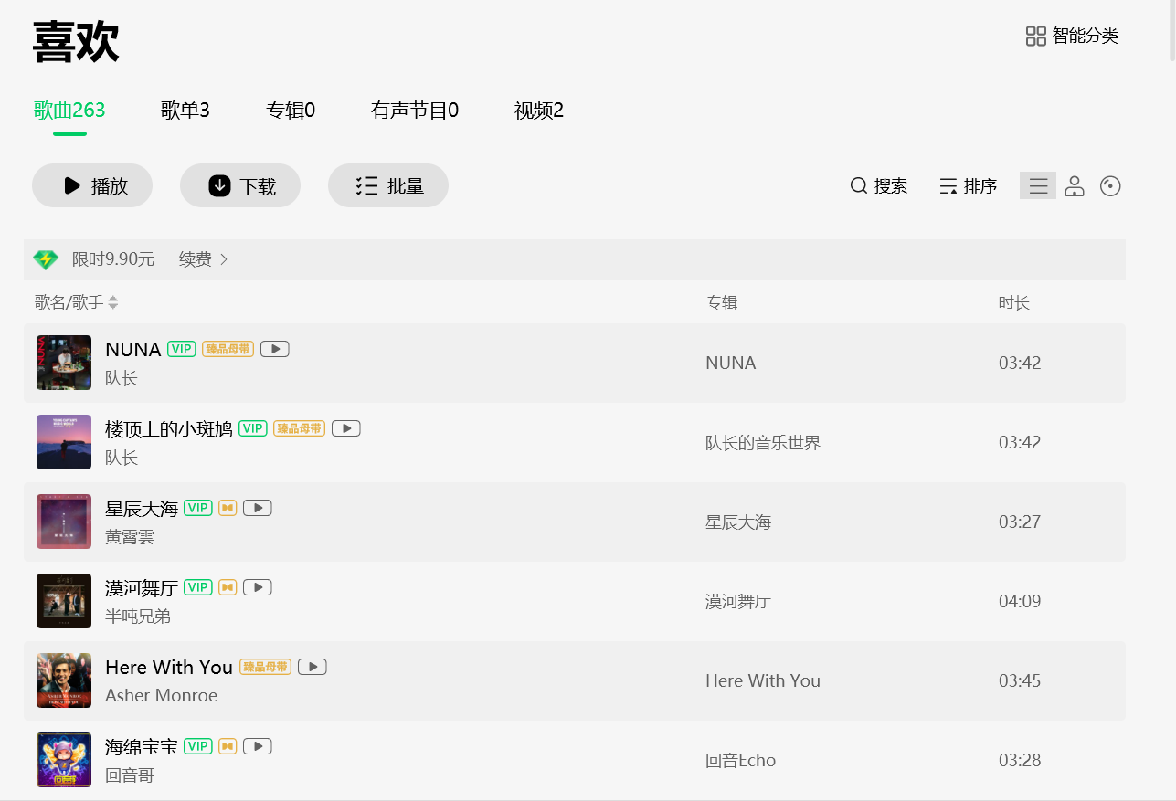1176x801 pixels.
Task: Click the 臻品母带 badge on the NUNA row
Action: click(228, 349)
